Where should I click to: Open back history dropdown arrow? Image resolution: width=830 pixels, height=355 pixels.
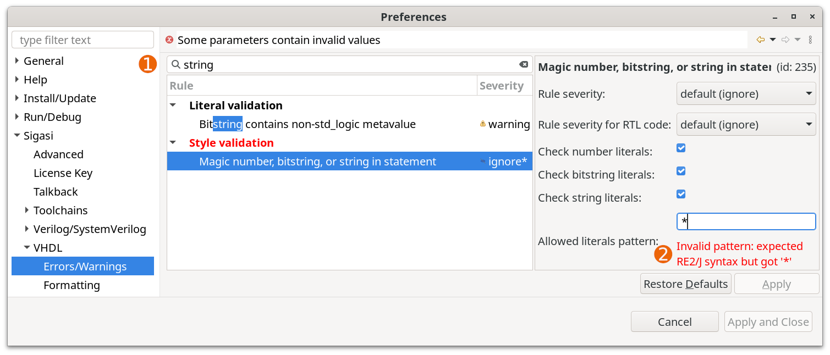click(x=773, y=40)
